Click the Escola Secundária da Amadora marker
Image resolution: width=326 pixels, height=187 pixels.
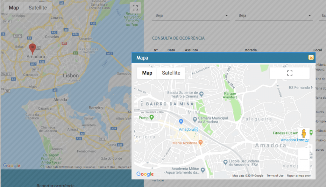pos(225,162)
